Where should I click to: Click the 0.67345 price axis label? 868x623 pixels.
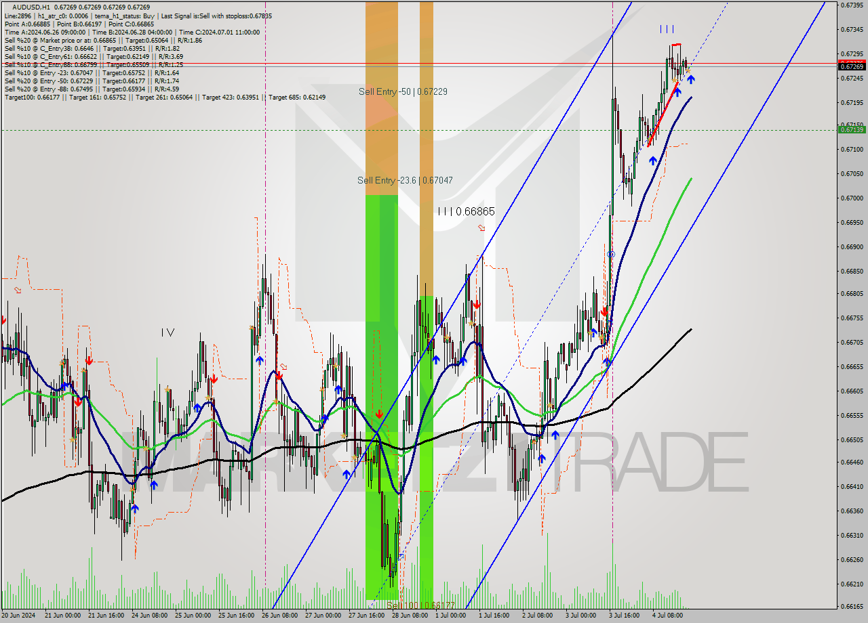click(852, 29)
